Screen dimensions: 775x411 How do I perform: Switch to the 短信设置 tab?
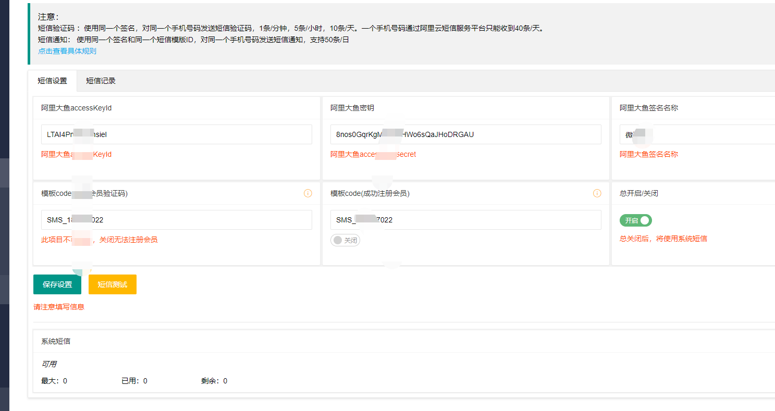pos(52,81)
